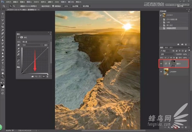Select the Eyedropper tool in left toolbar
This screenshot has width=192, height=132.
[x=2, y=30]
